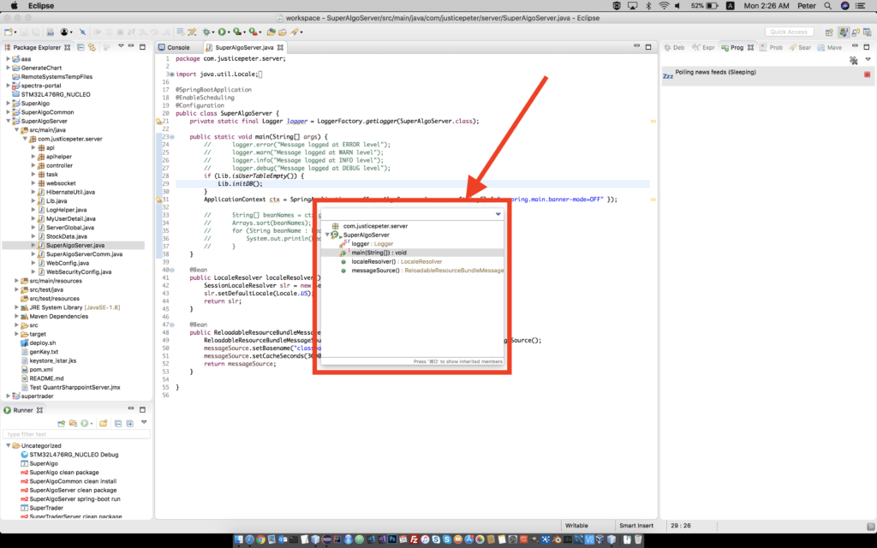The height and width of the screenshot is (548, 877).
Task: Select pom.xml in Package Explorer
Action: (41, 370)
